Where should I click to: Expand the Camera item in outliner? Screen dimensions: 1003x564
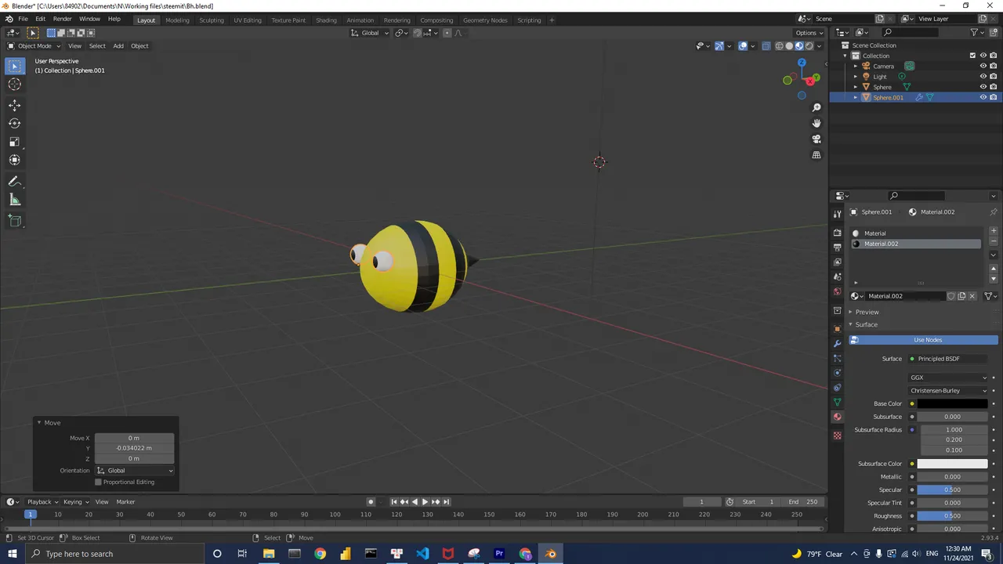[x=856, y=66]
